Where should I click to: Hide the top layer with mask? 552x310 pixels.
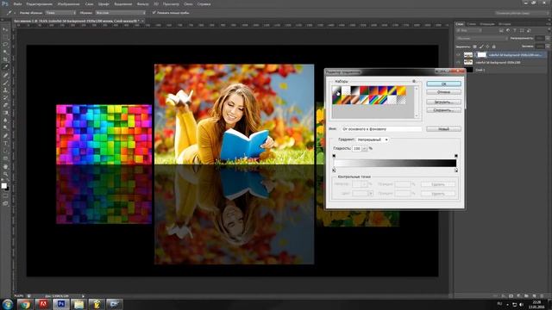coord(458,55)
